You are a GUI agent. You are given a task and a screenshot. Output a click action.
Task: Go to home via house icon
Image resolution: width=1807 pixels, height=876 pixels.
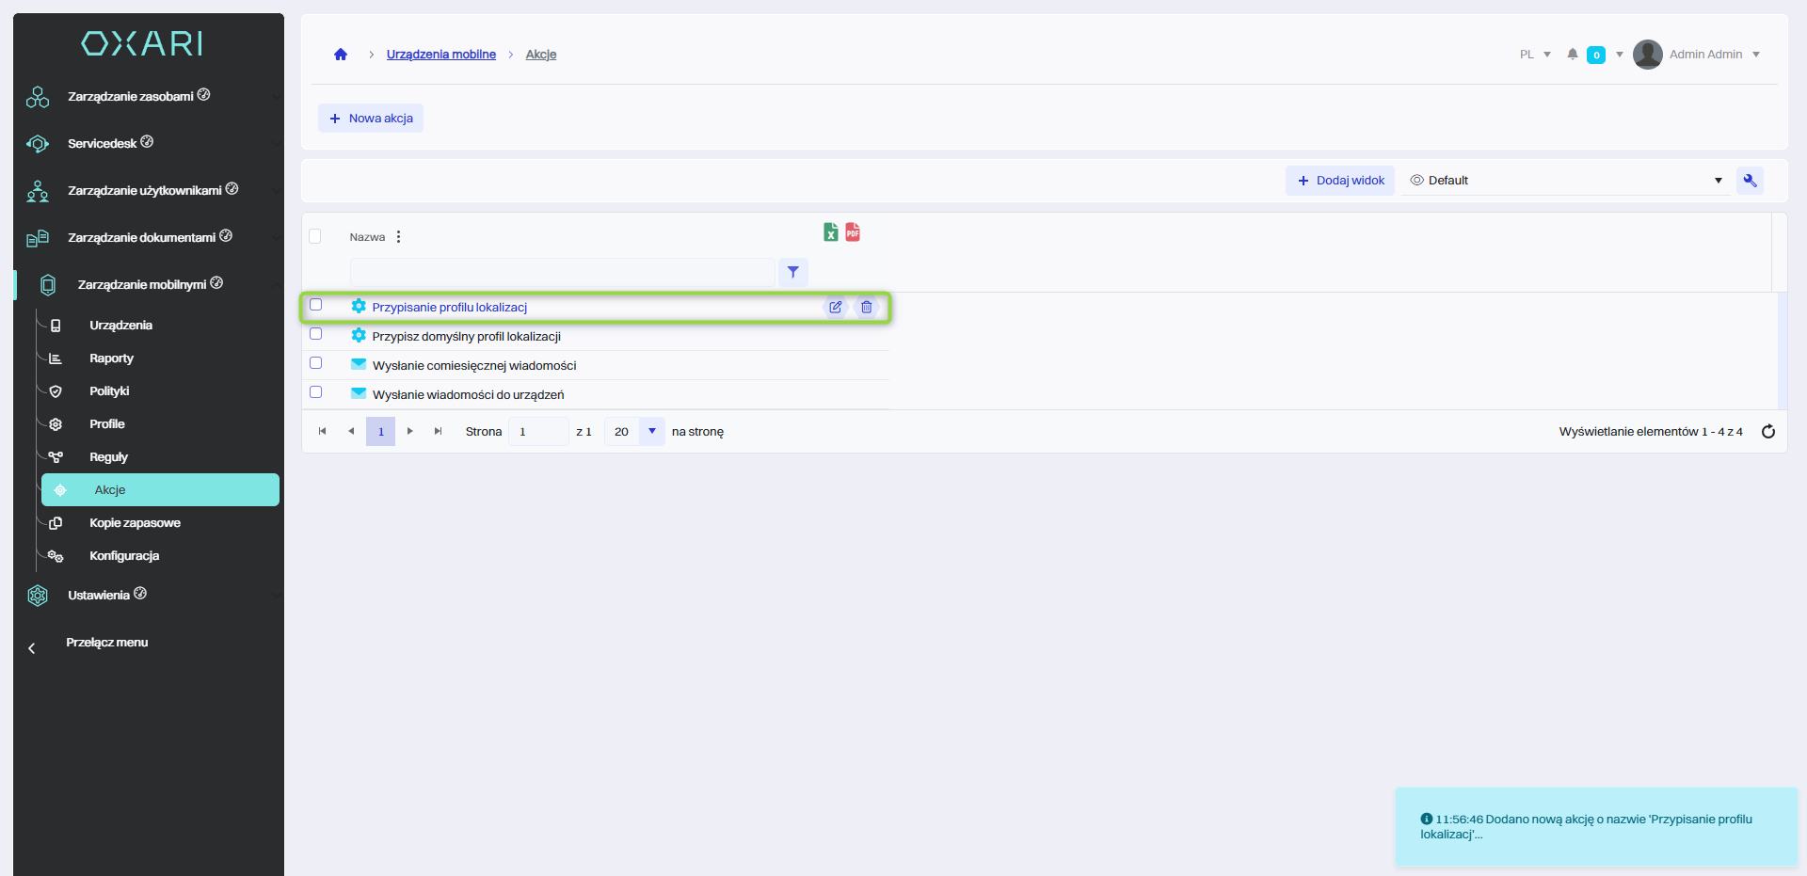coord(341,55)
